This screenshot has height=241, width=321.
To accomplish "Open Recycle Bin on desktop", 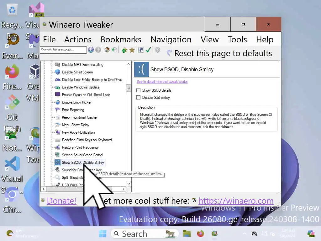I will (x=12, y=10).
